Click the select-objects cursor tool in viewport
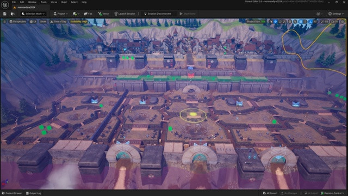Image resolution: width=348 pixels, height=196 pixels. coord(271,22)
